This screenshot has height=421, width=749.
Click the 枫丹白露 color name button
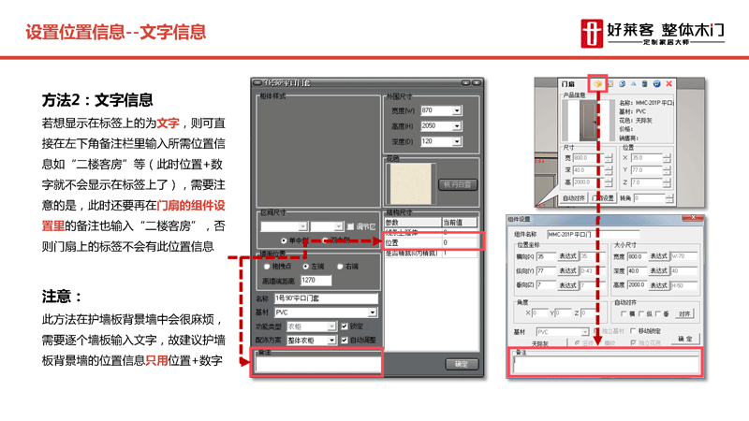(x=458, y=184)
